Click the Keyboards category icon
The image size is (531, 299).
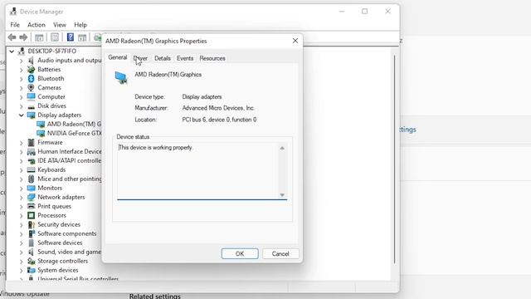[x=32, y=169]
